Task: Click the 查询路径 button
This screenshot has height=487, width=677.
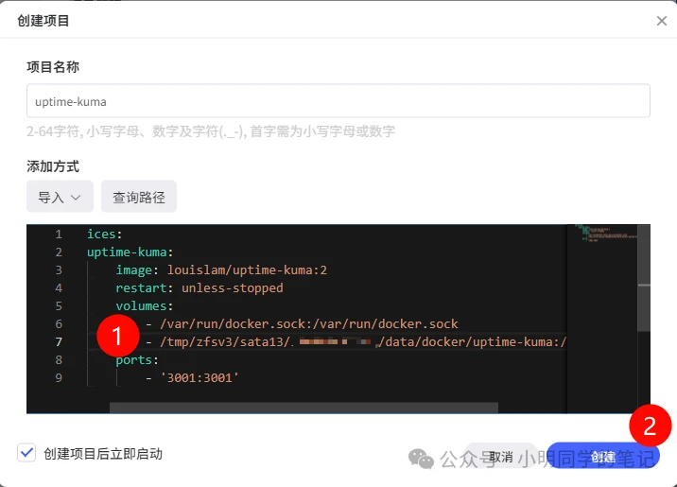Action: click(139, 197)
